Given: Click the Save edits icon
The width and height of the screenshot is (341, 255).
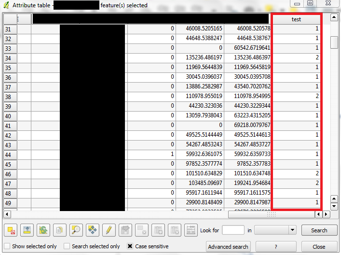Looking at the screenshot, I should (x=125, y=230).
